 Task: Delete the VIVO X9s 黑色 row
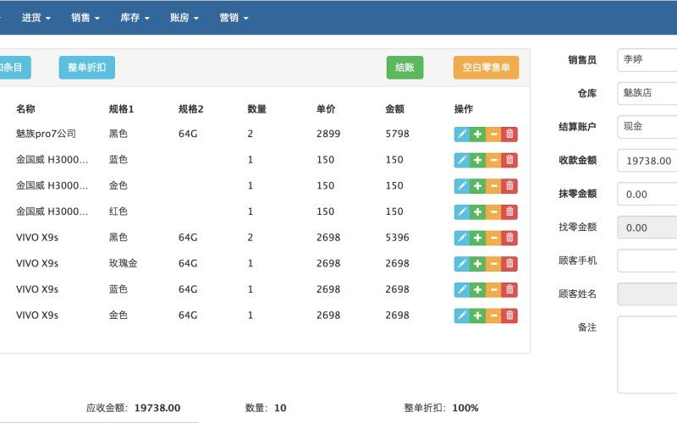(509, 238)
